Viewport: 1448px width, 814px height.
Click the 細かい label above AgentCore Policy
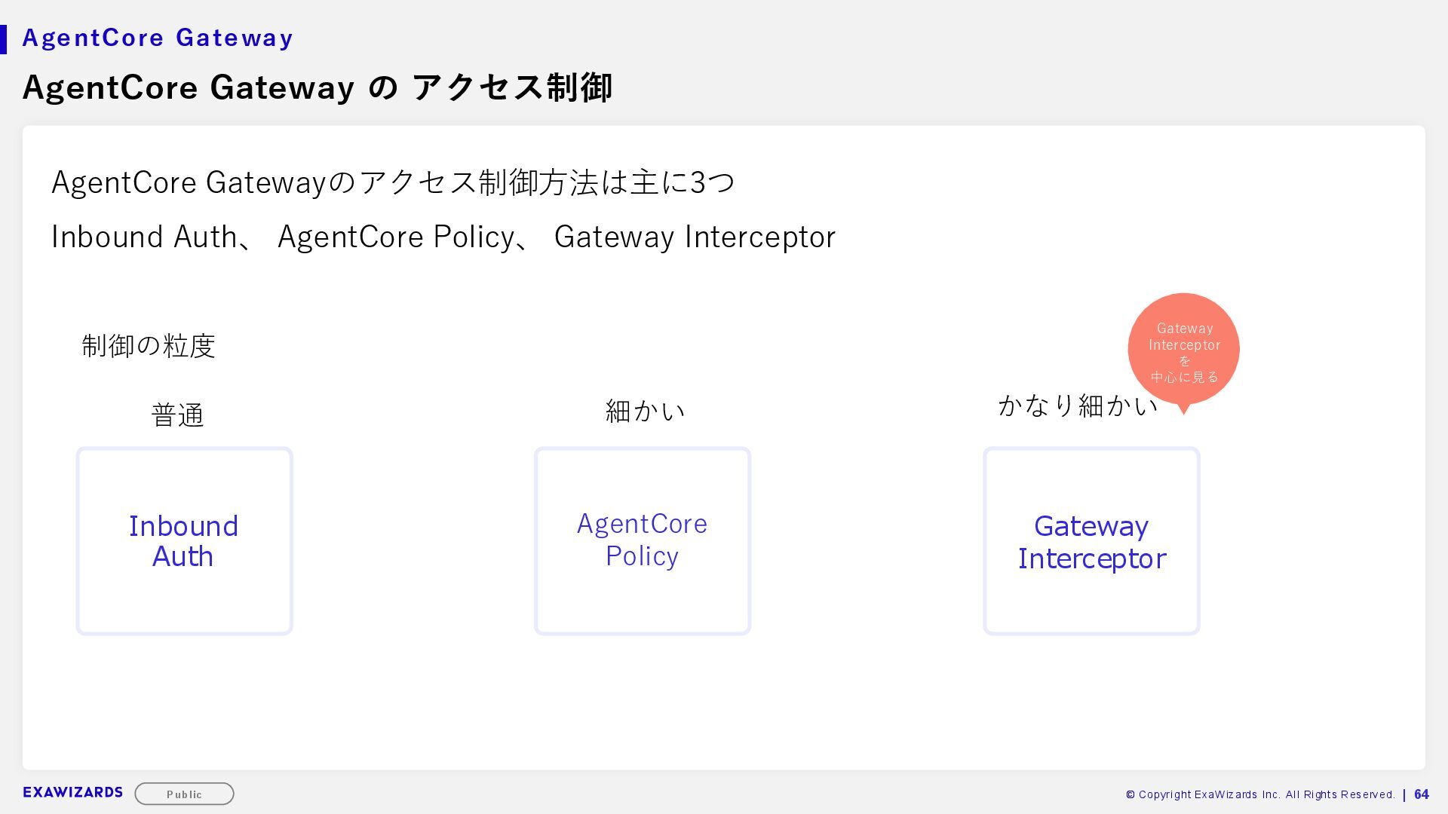645,411
